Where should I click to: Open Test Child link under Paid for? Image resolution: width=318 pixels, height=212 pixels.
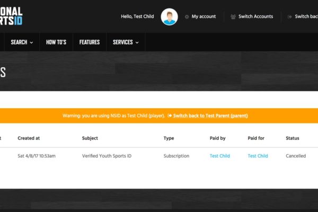[258, 156]
